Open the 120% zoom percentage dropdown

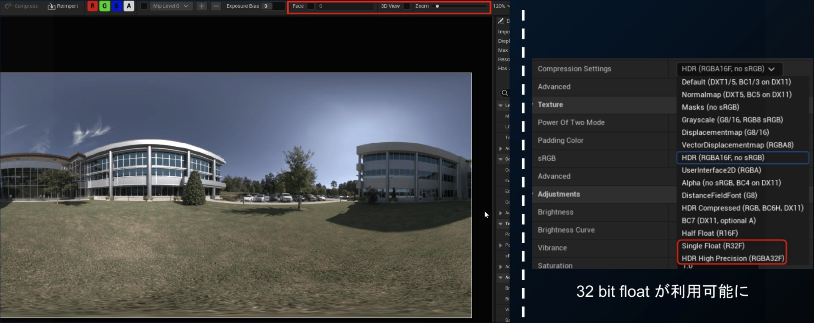501,6
